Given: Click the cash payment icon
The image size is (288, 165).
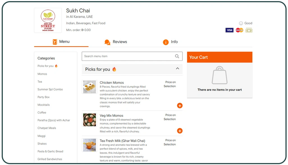Looking at the screenshot, I should pos(249,30).
